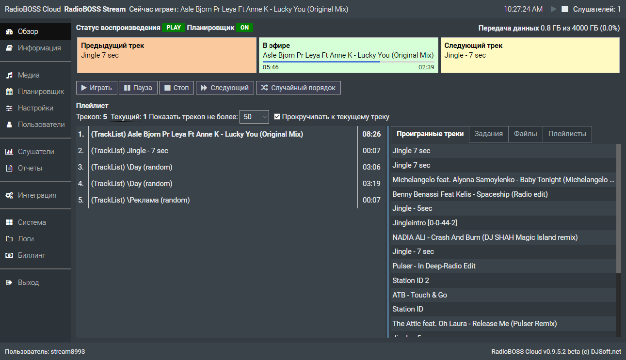Image resolution: width=626 pixels, height=360 pixels.
Task: Switch to the Задания tab
Action: (x=488, y=134)
